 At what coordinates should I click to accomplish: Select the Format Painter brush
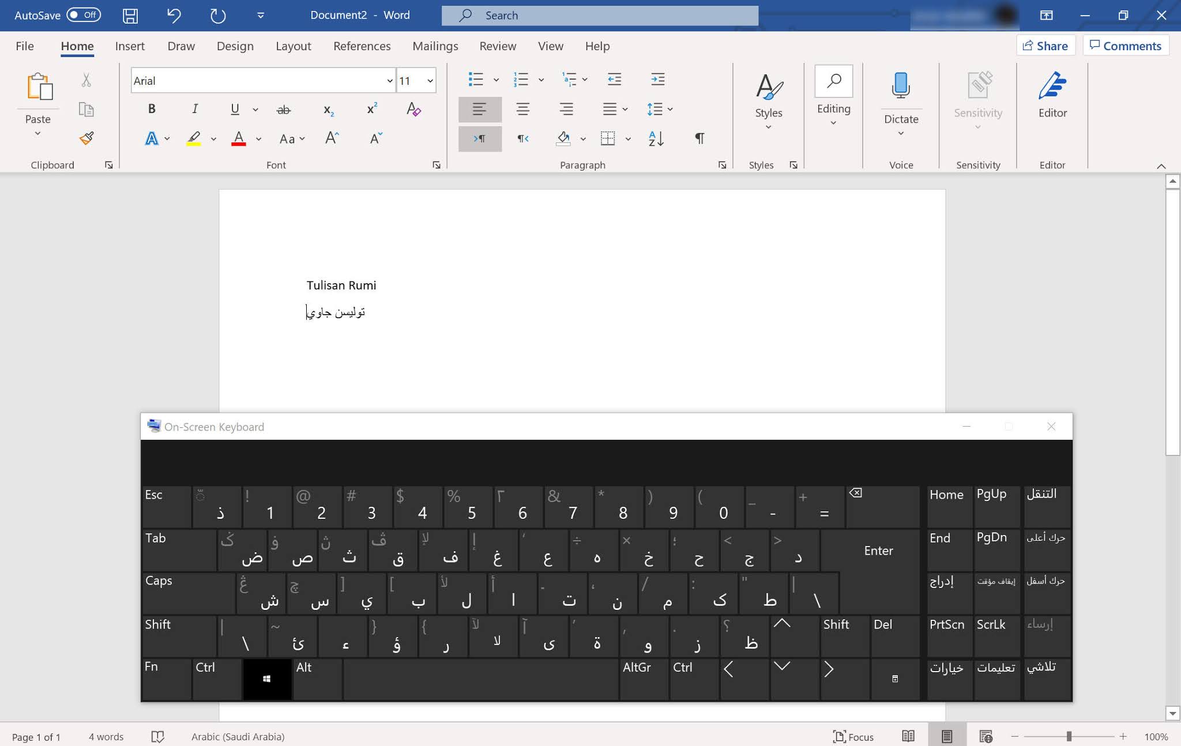[x=86, y=138]
